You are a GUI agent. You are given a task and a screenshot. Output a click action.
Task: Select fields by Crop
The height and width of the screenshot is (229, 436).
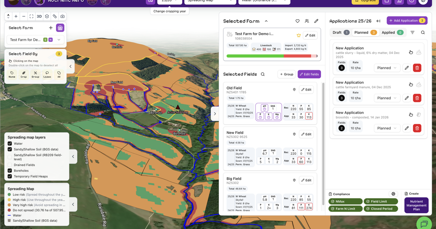pos(24,75)
